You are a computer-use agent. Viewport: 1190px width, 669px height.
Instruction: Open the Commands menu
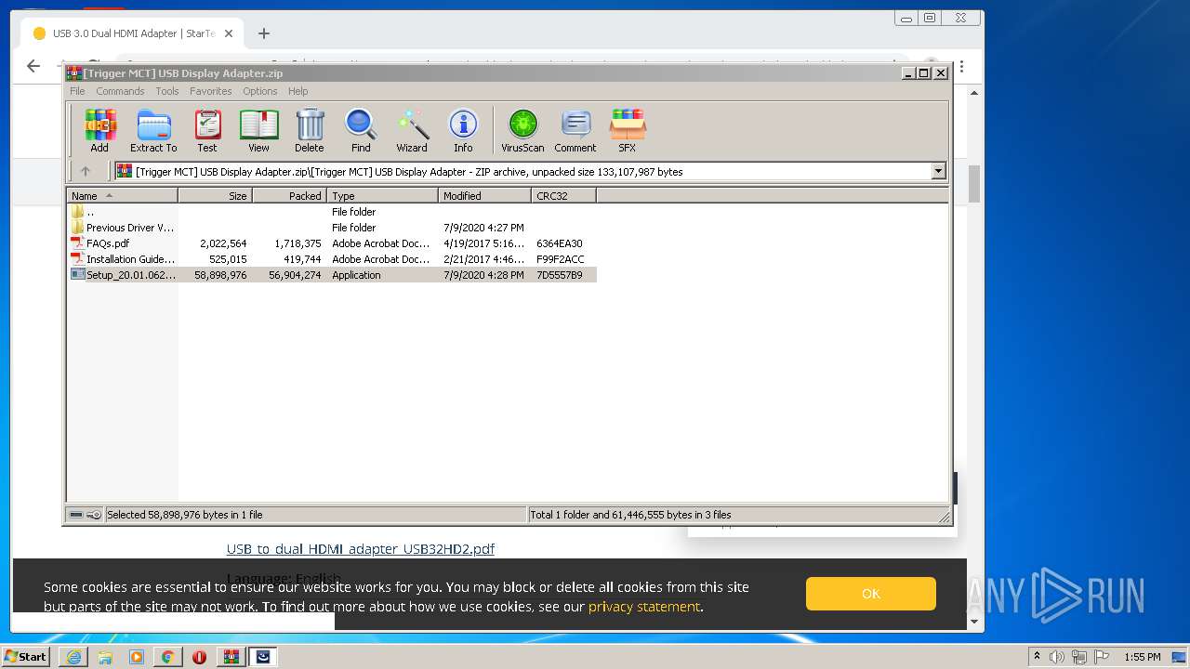coord(120,91)
